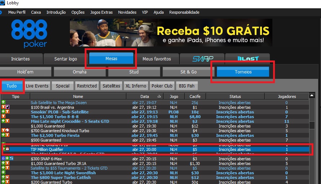Open the Jogos Extras menu

101,12
